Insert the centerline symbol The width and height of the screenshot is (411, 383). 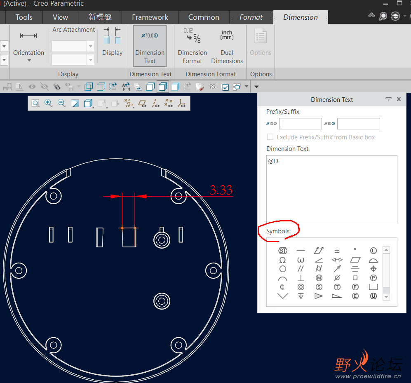[282, 287]
